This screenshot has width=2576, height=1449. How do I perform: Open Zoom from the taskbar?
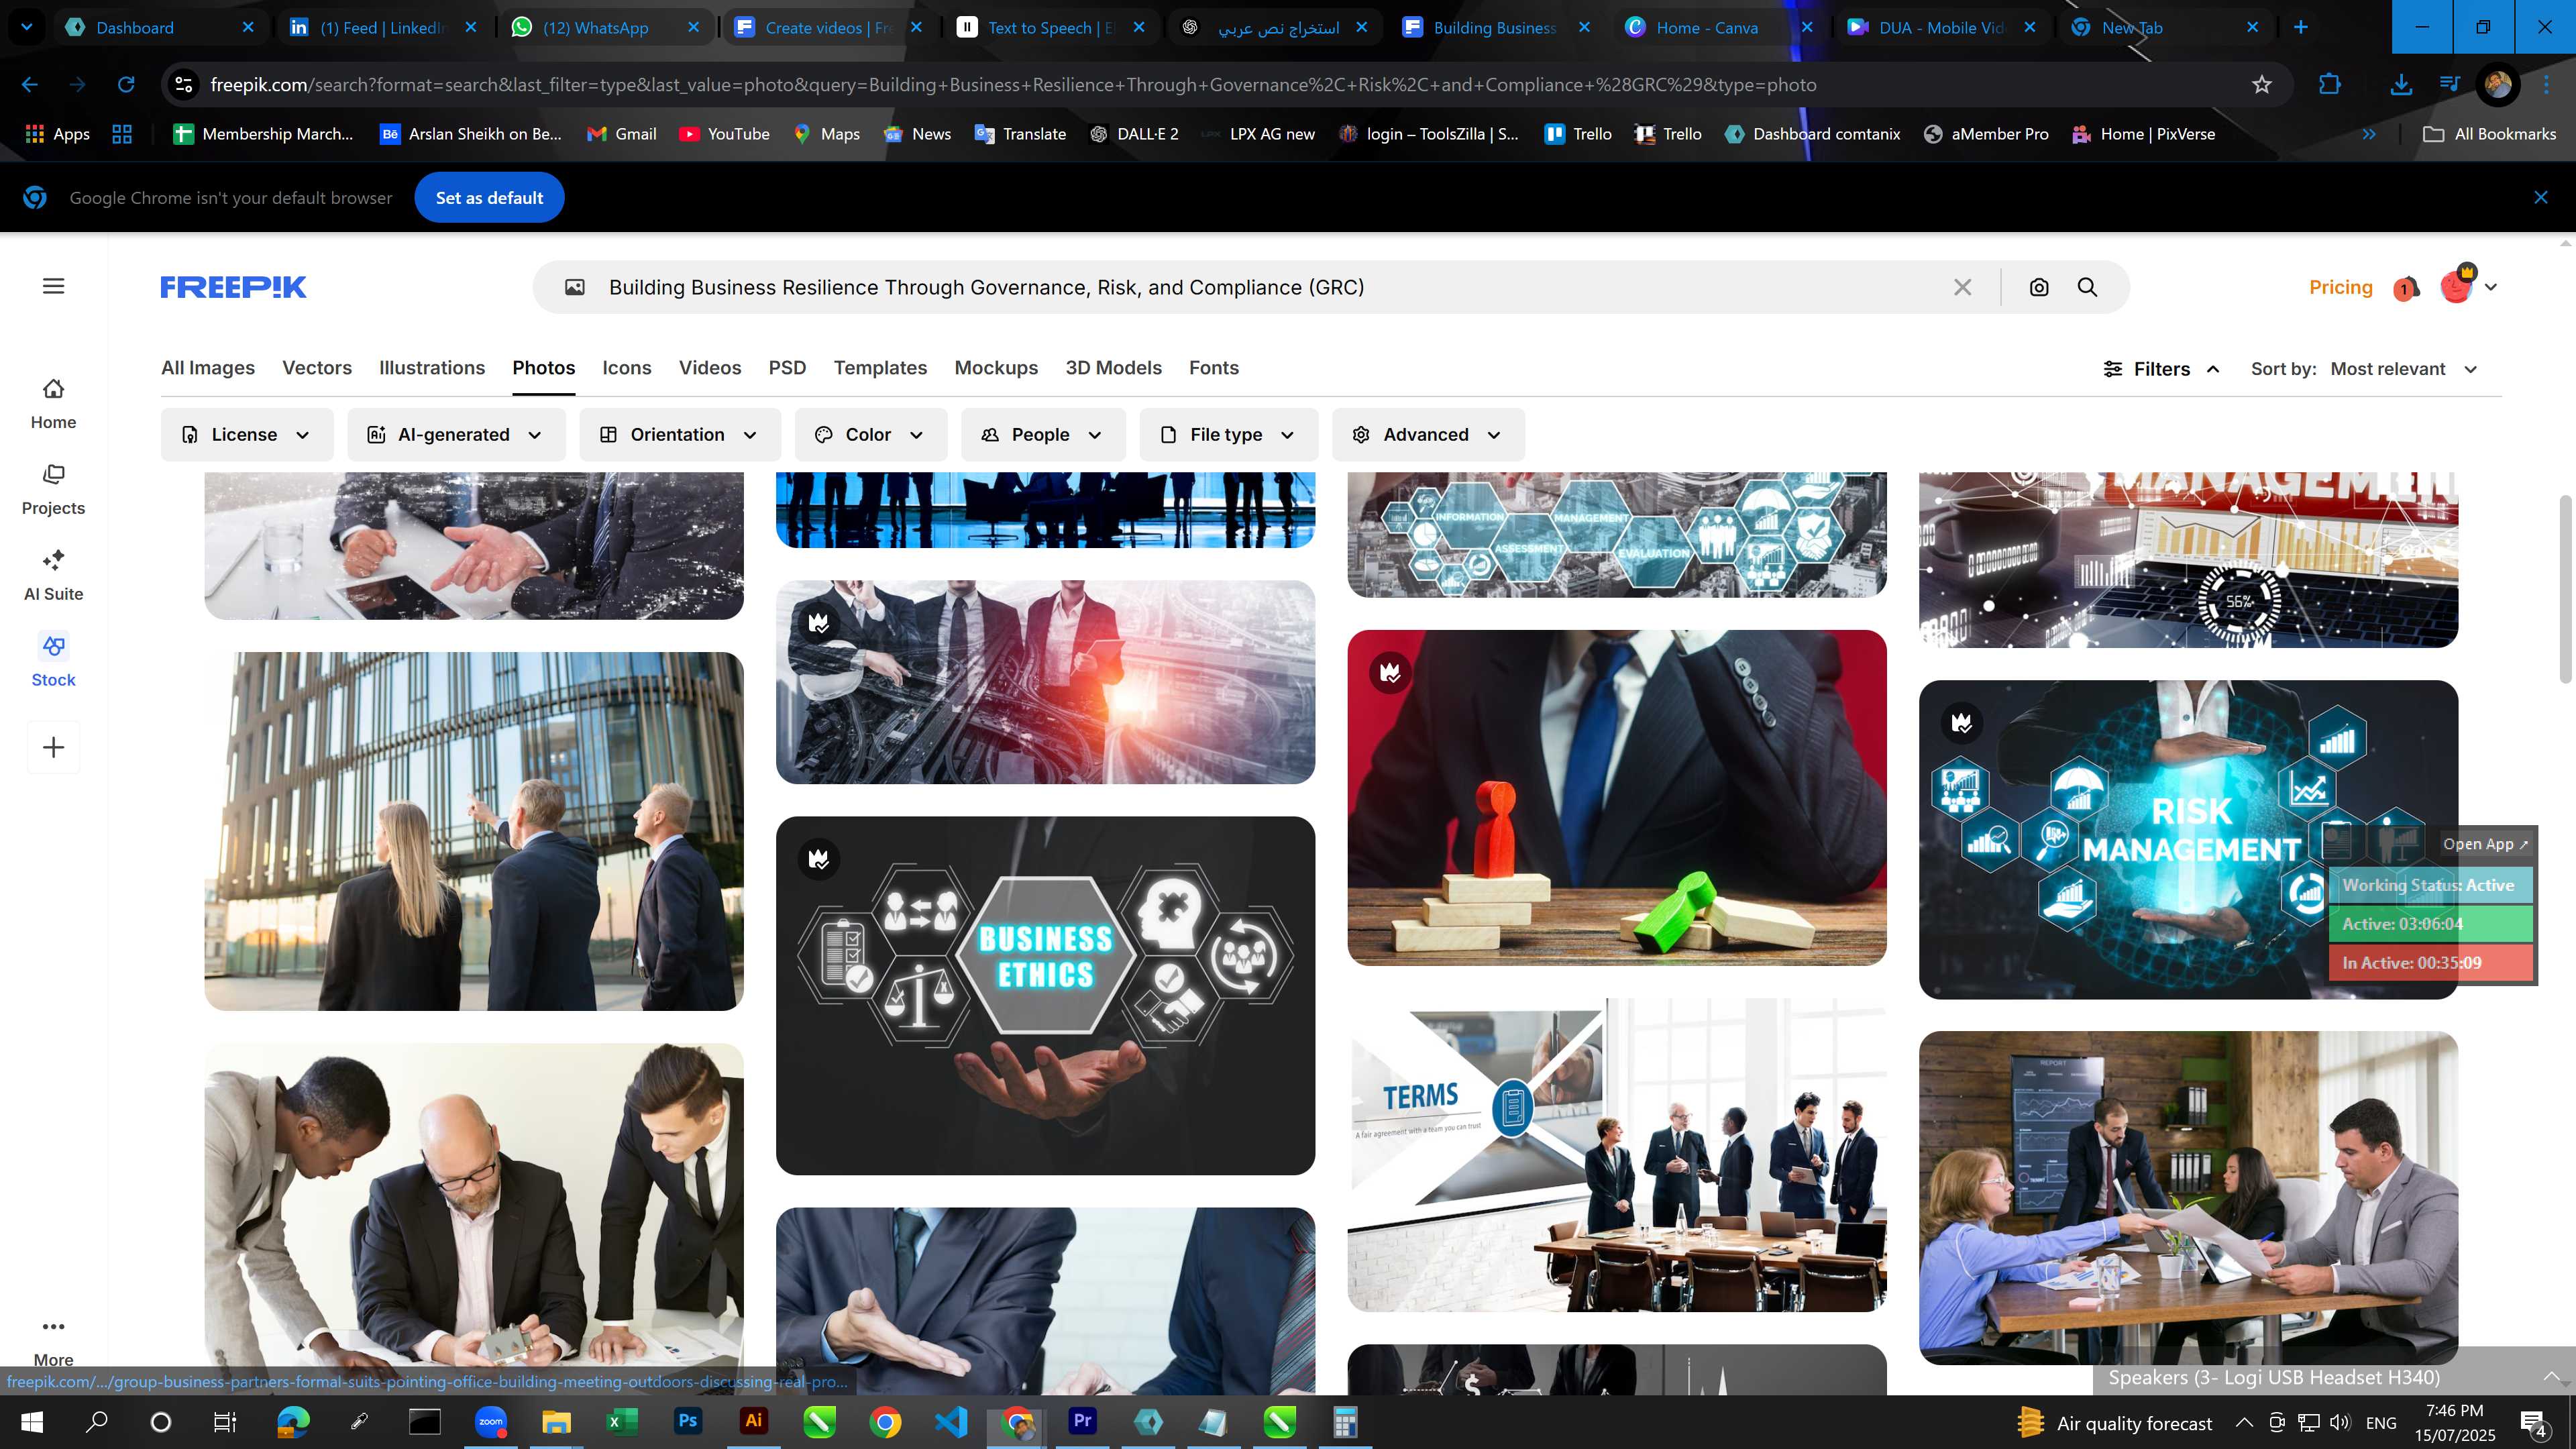click(x=490, y=1421)
